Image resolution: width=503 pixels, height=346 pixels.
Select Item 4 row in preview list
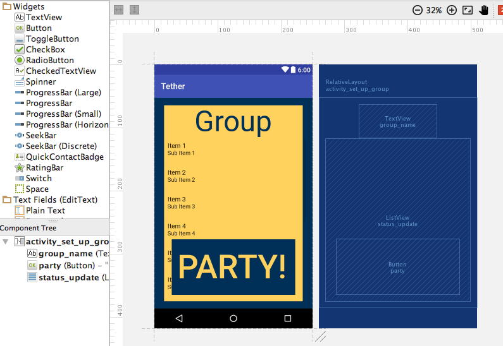[x=233, y=230]
